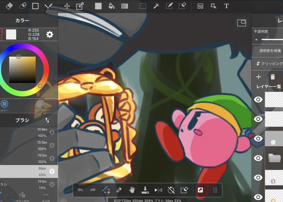Open the その他 more options tab
Screen dimensions: 283x202
tap(46, 197)
